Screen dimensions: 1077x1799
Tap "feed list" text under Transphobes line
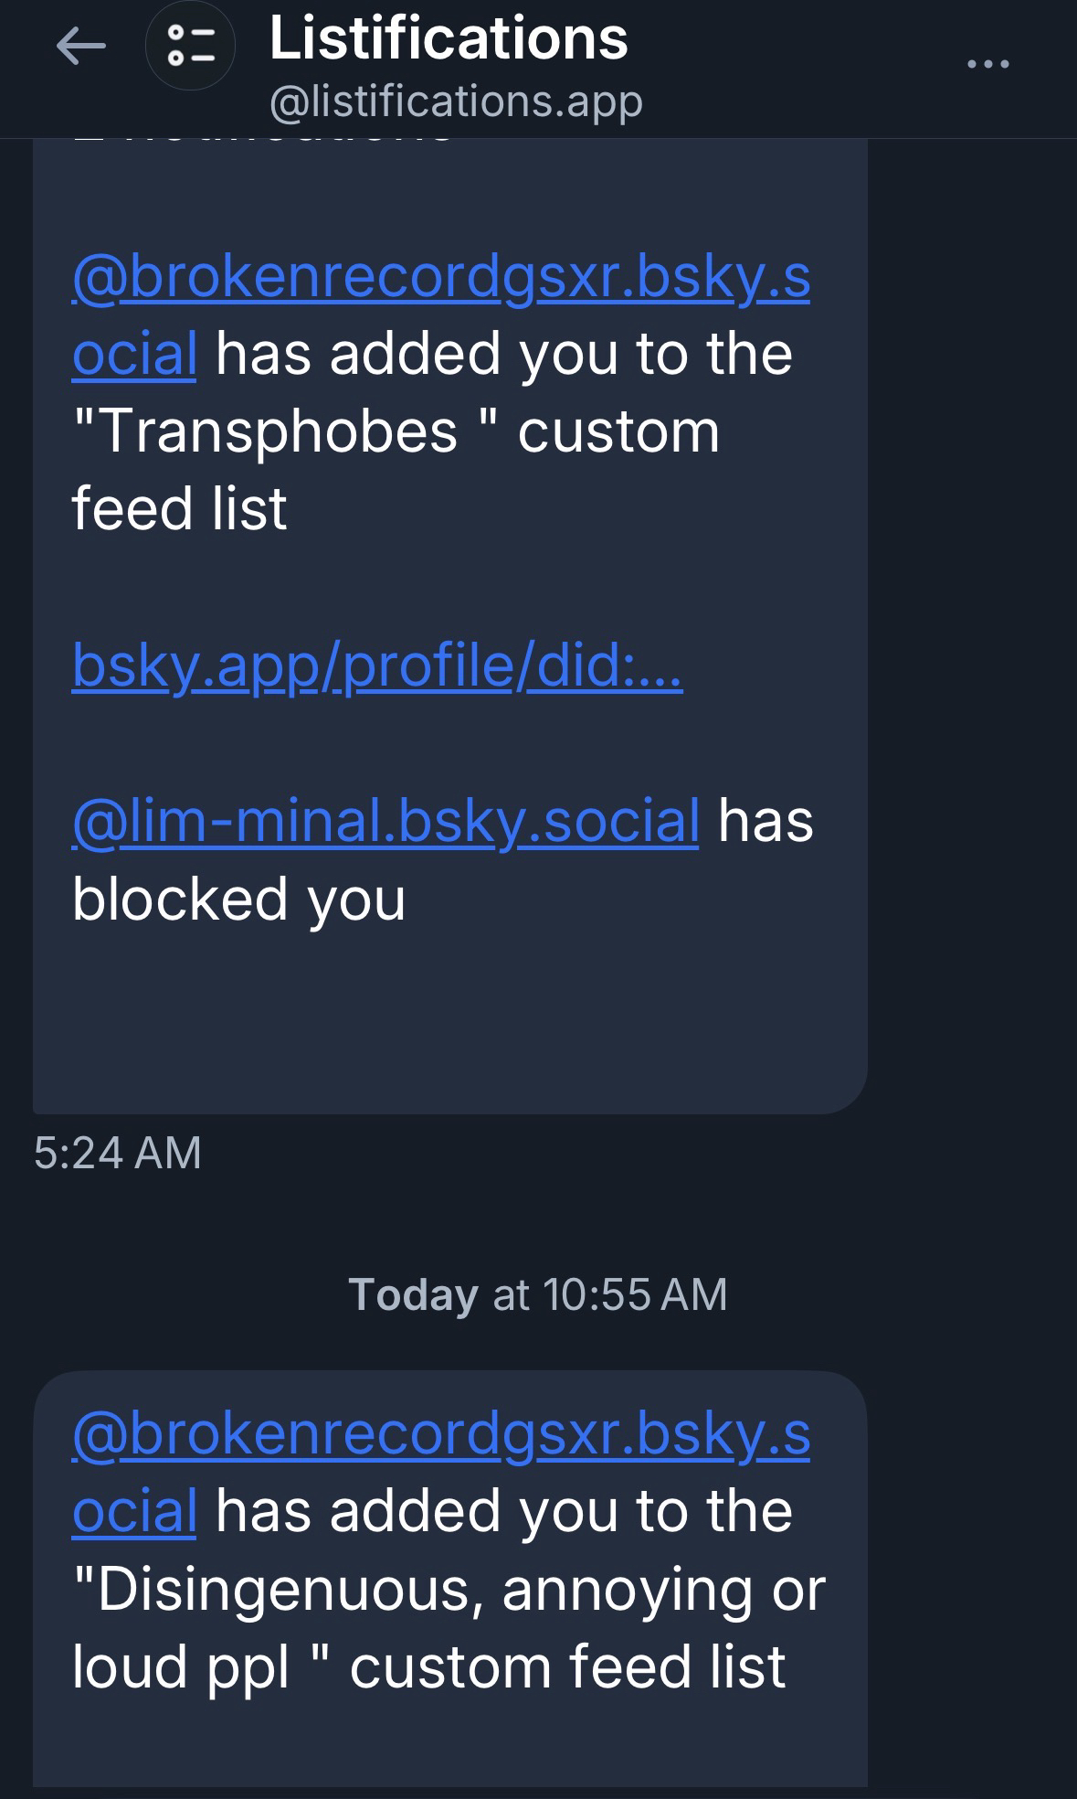tap(179, 509)
